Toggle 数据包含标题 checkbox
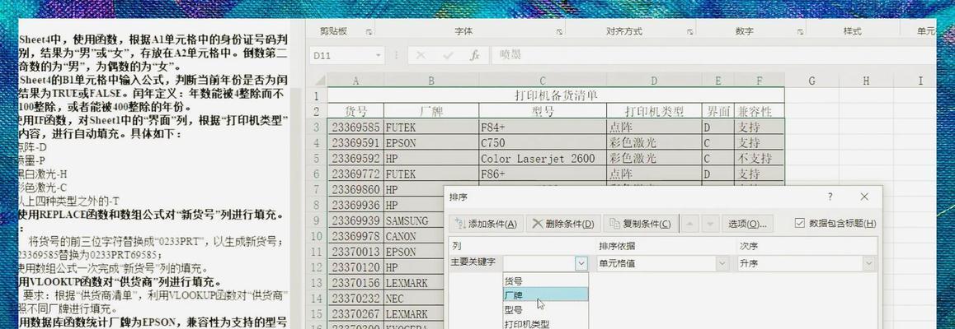The width and height of the screenshot is (955, 329). 800,224
